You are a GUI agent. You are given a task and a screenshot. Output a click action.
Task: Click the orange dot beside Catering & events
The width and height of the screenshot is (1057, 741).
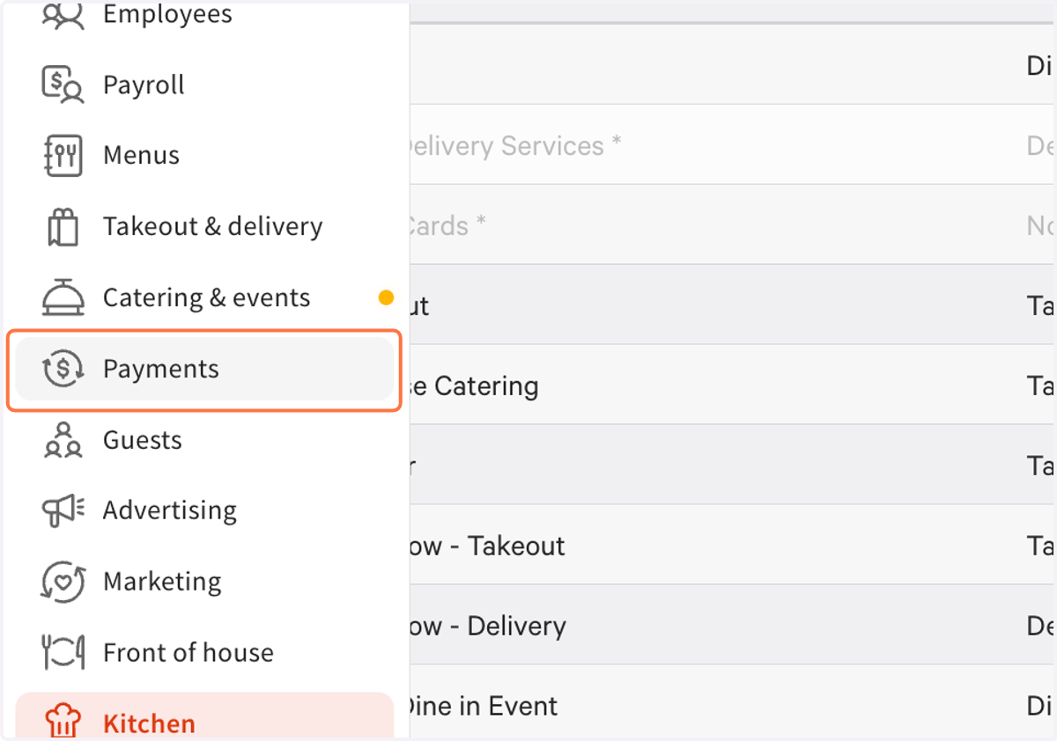(386, 297)
